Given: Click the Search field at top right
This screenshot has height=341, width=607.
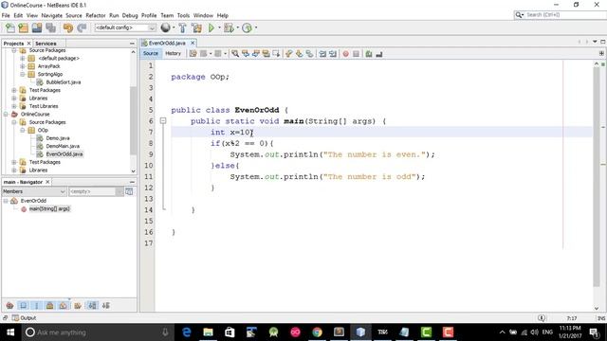Looking at the screenshot, I should 561,15.
